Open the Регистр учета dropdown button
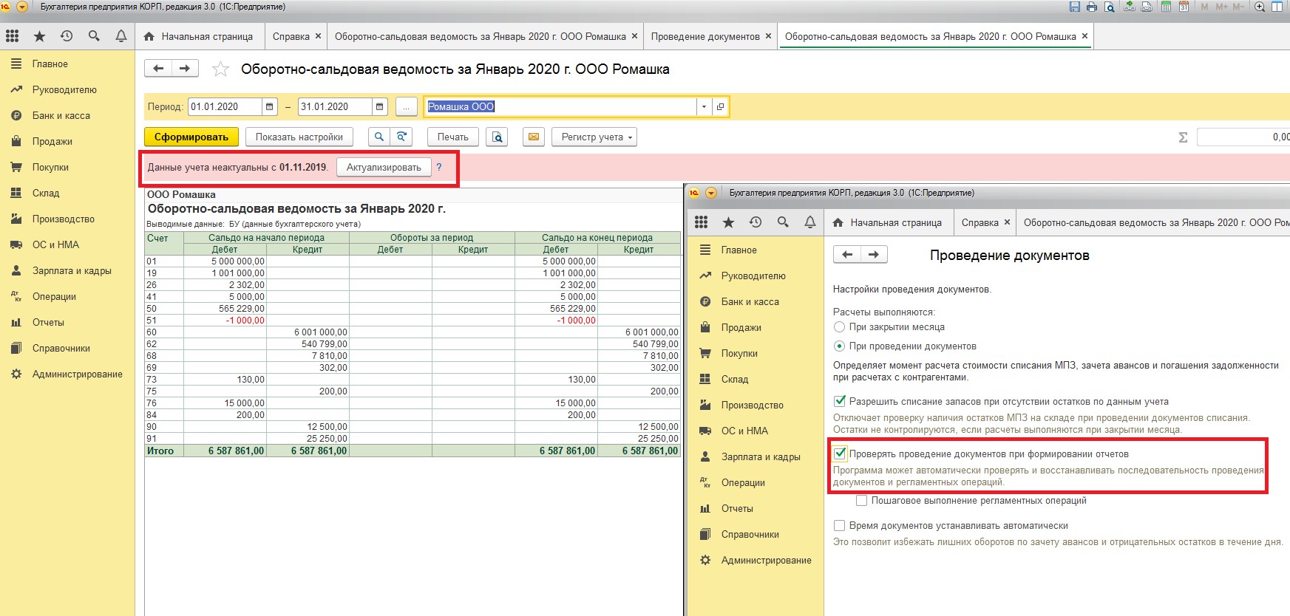Viewport: 1290px width, 616px height. (x=594, y=137)
